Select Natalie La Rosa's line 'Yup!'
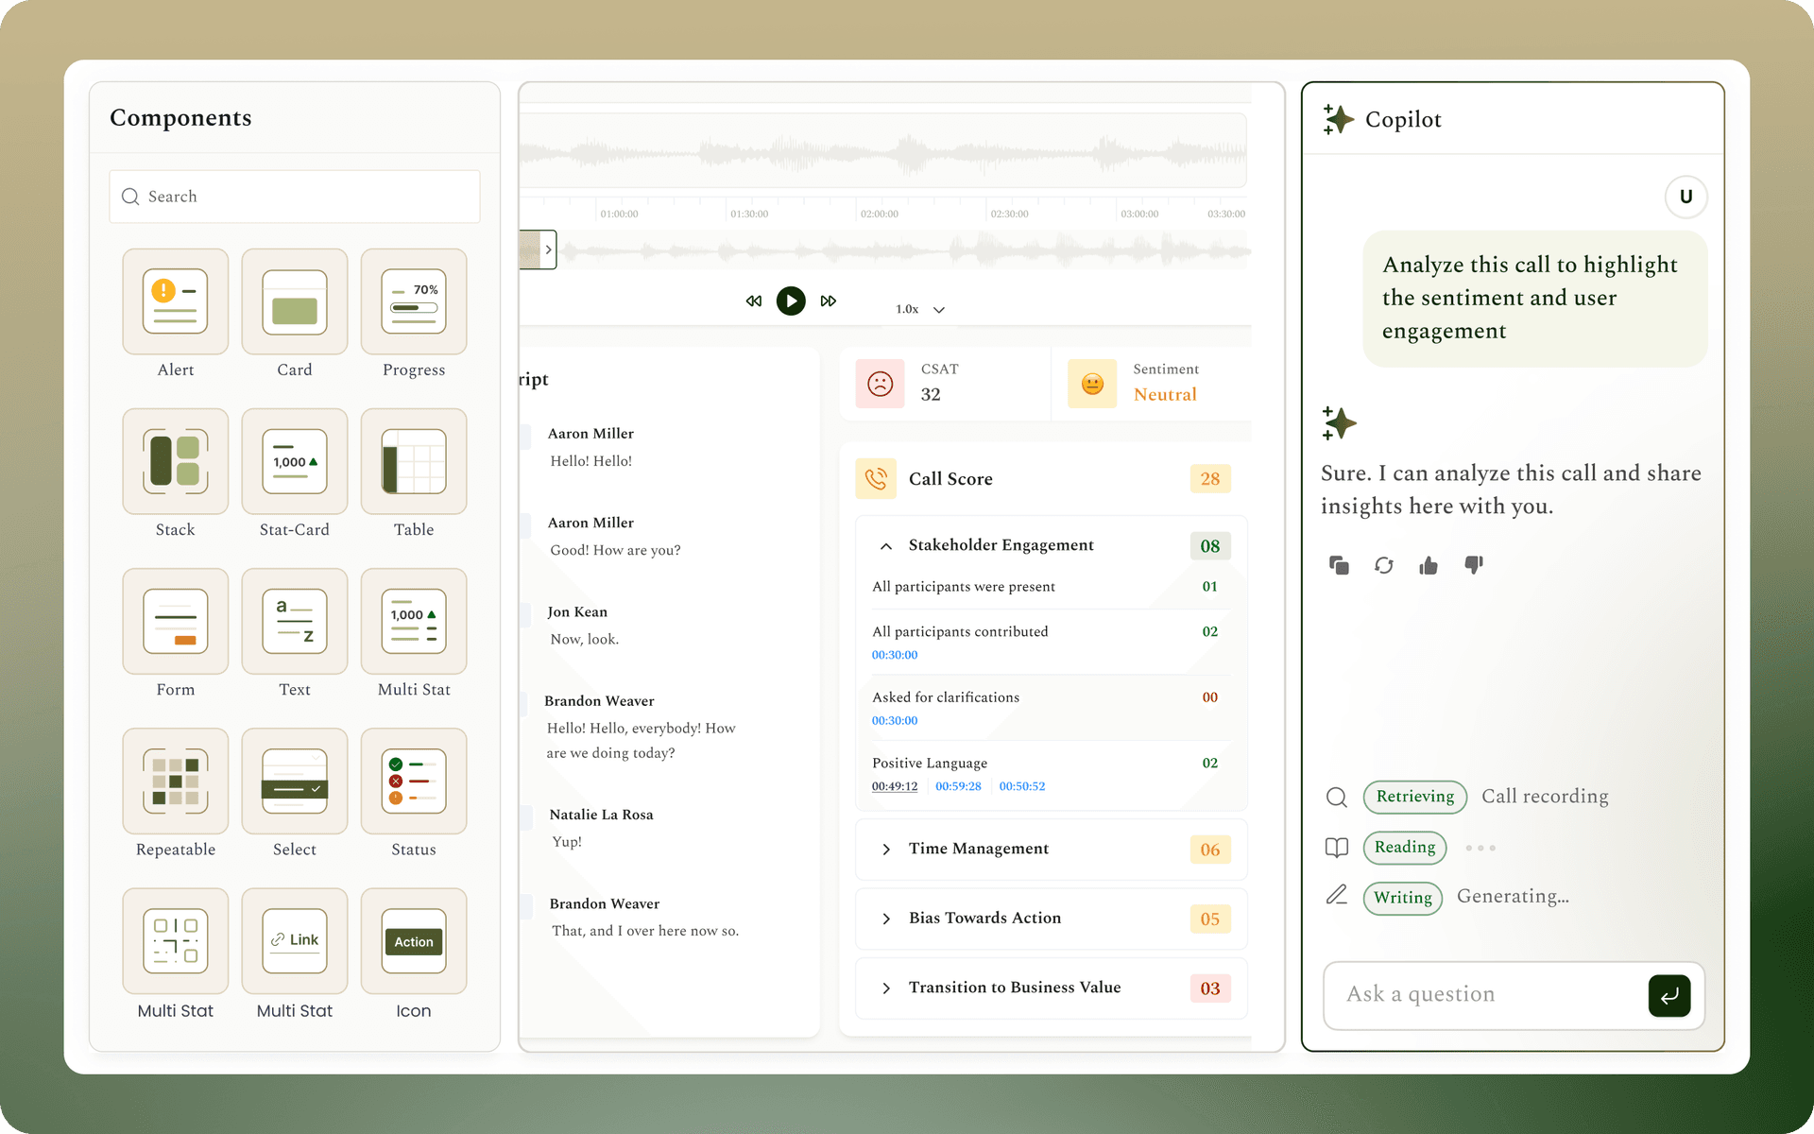 567,842
